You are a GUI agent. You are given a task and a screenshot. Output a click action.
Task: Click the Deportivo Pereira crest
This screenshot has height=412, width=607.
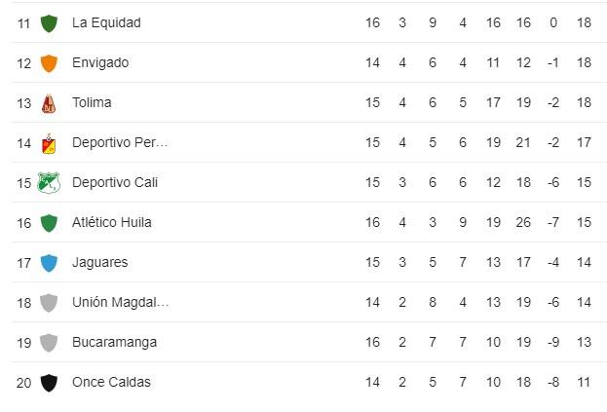(49, 143)
